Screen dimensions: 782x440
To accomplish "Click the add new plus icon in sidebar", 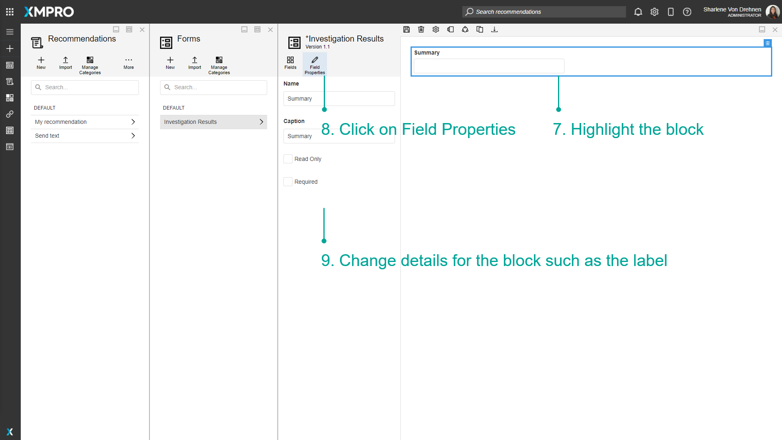I will click(x=10, y=48).
